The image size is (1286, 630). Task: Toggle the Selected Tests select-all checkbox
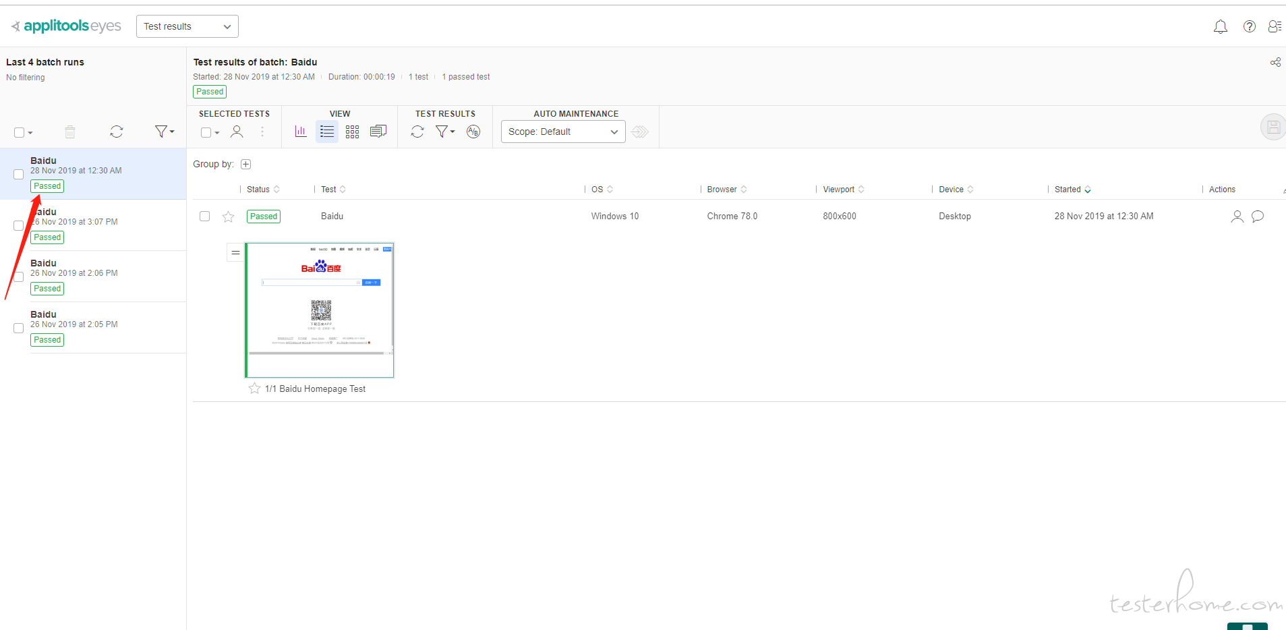206,132
